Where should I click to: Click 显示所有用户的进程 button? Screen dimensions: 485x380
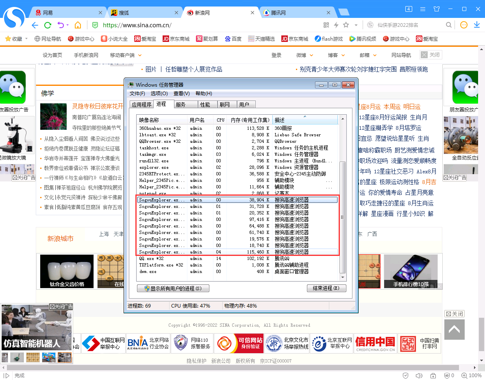pyautogui.click(x=173, y=288)
